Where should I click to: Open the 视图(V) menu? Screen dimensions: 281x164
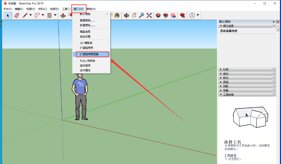tap(31, 9)
